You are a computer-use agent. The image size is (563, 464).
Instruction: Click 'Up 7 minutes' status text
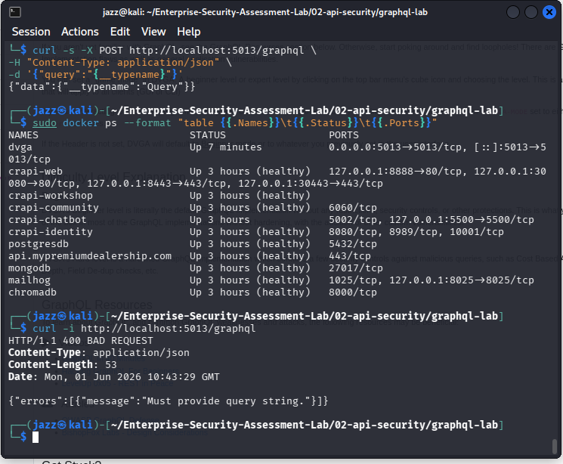coord(226,147)
